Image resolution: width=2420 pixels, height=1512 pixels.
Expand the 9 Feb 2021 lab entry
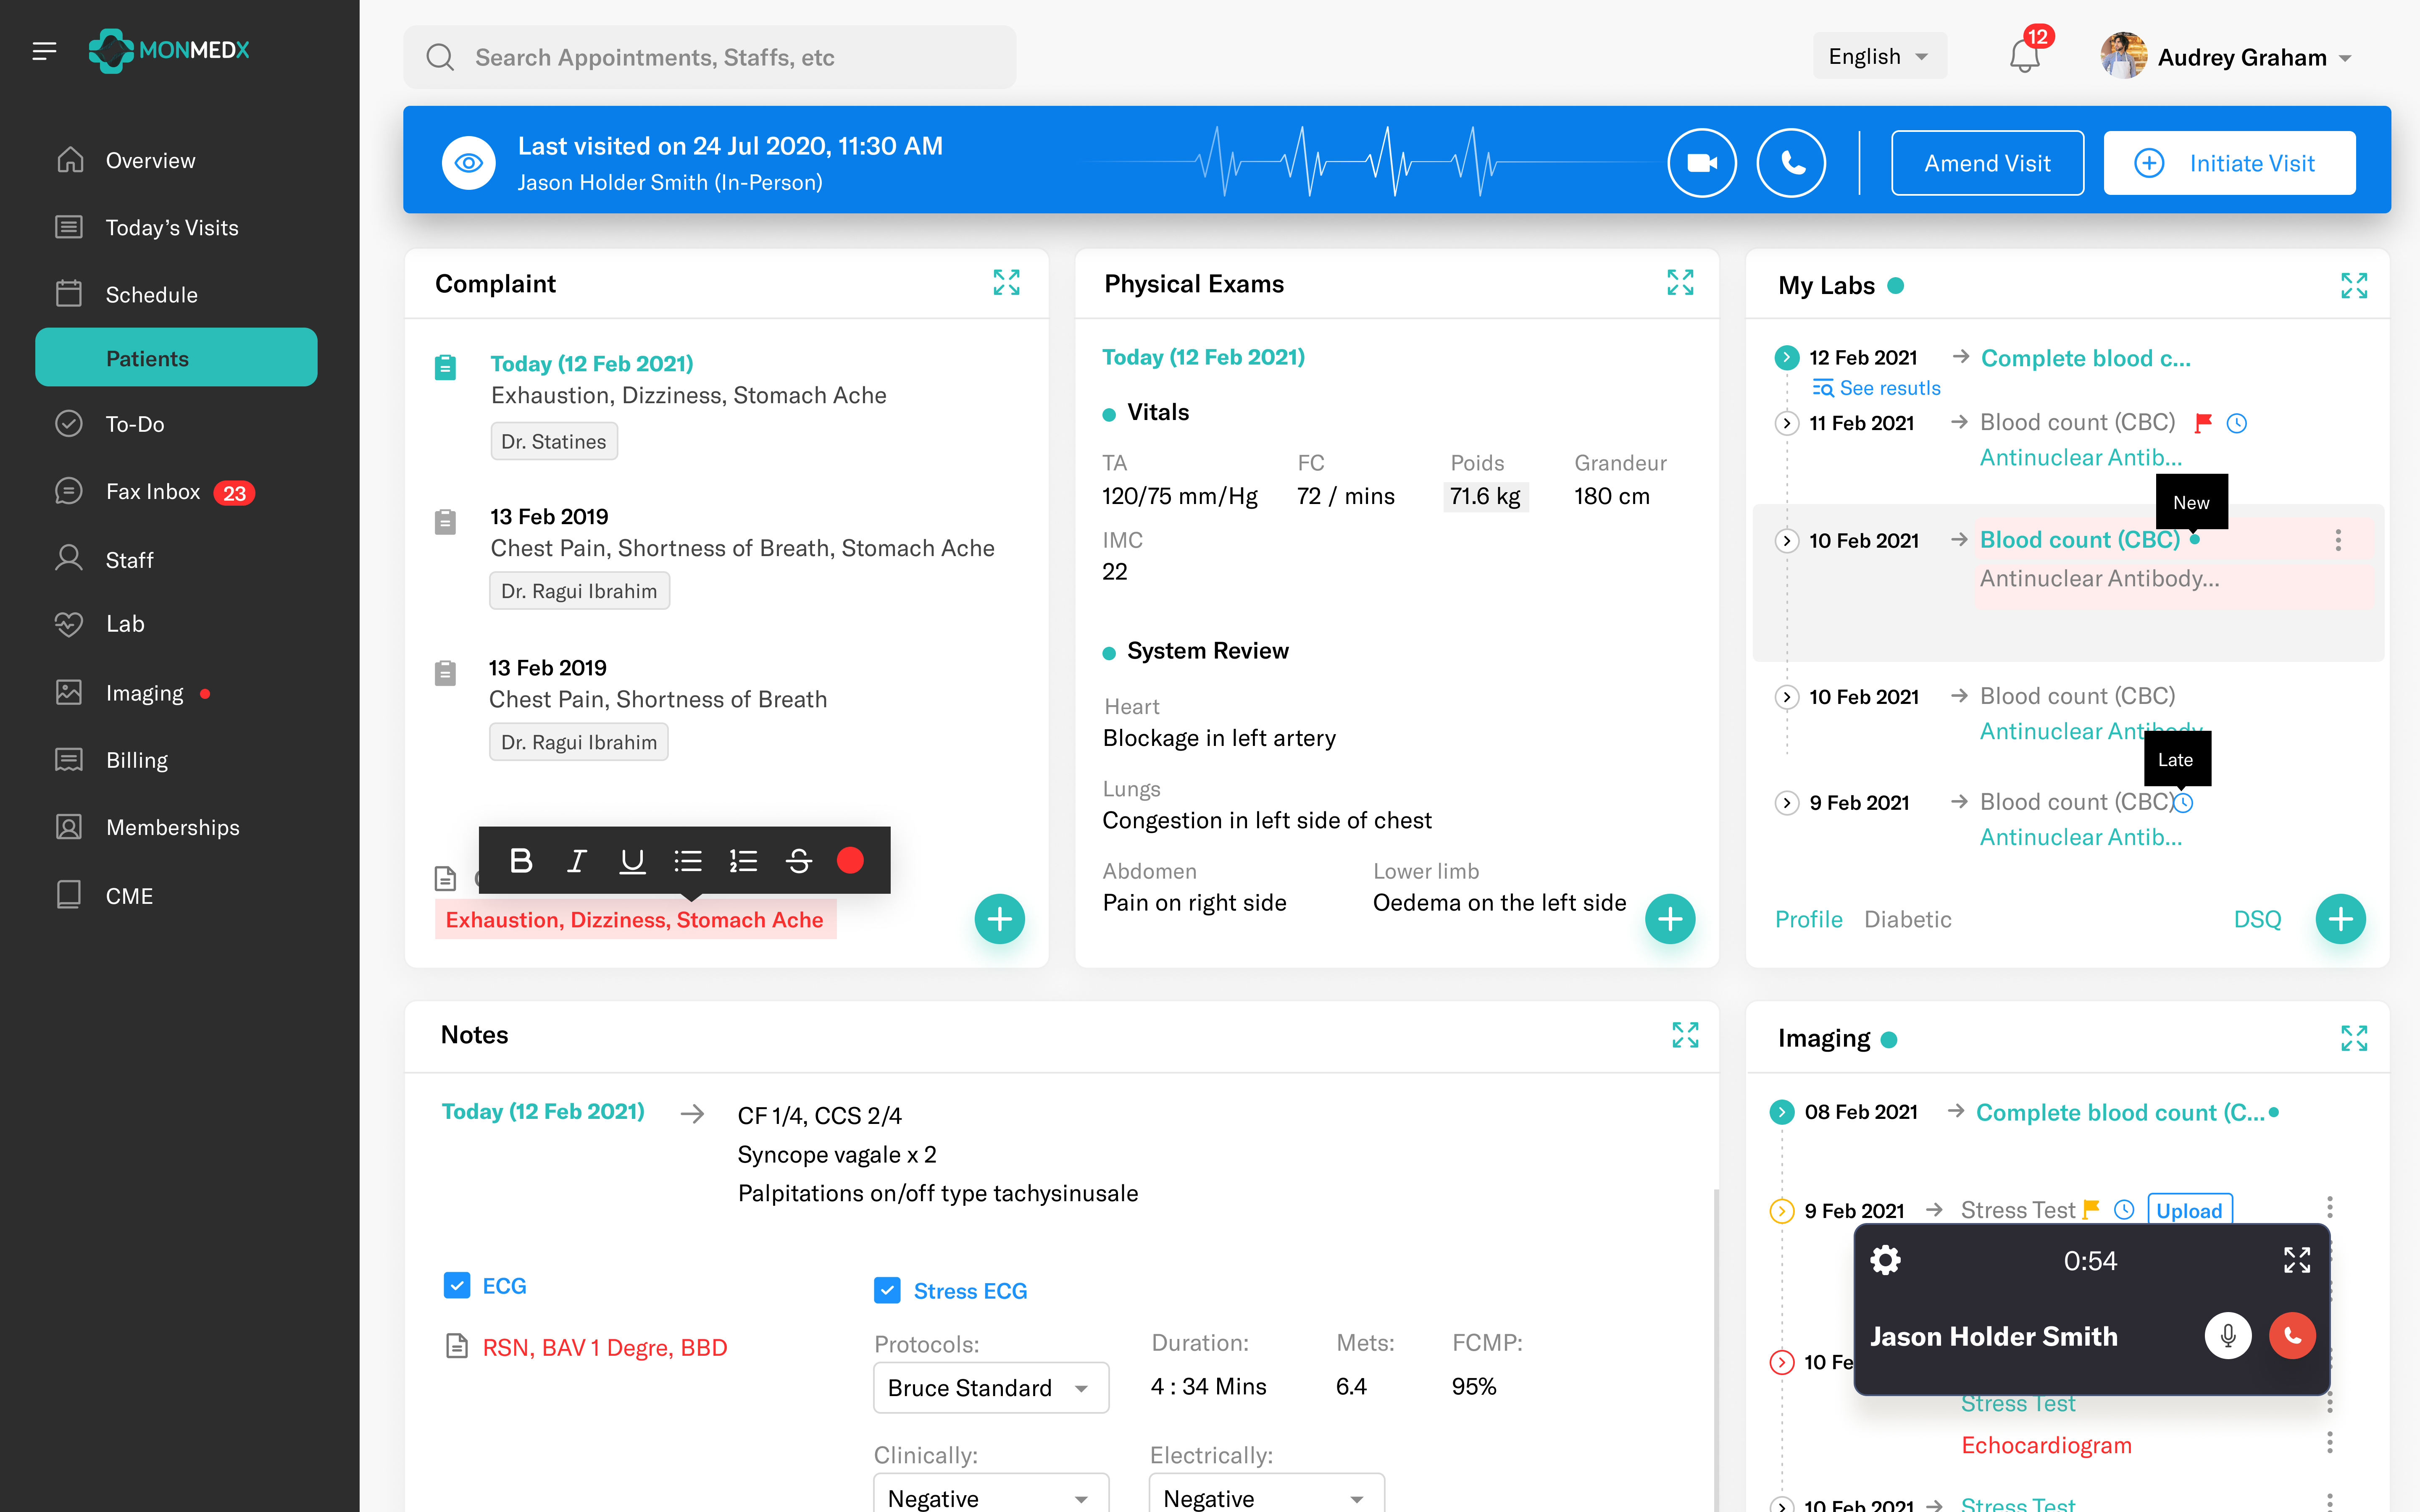pos(1787,803)
